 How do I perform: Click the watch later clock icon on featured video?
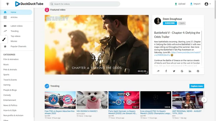click(x=147, y=72)
